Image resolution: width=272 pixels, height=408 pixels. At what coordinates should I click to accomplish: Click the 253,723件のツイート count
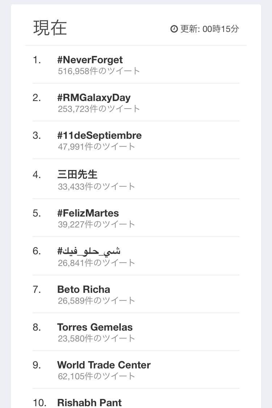tap(99, 109)
